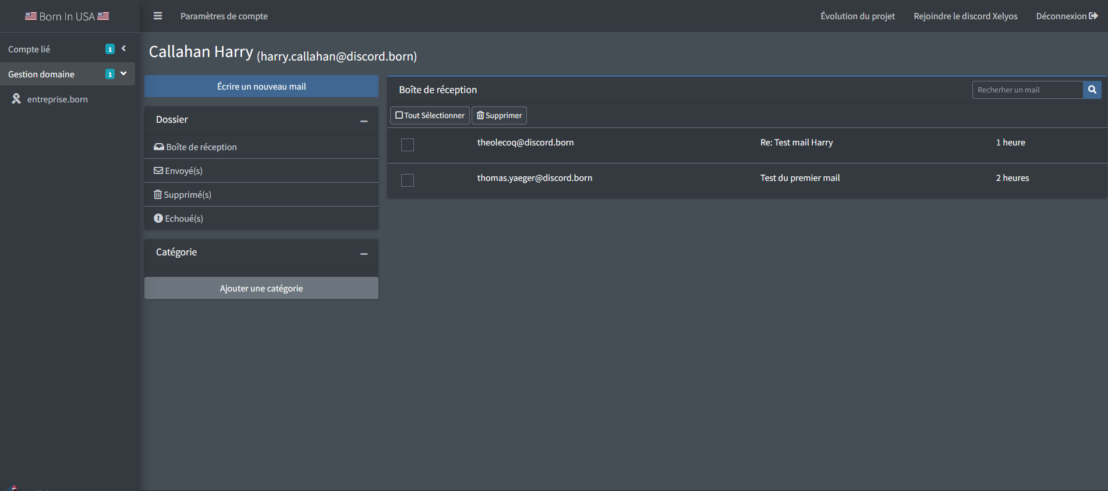Click the hamburger menu icon
Image resolution: width=1108 pixels, height=491 pixels.
[x=158, y=16]
